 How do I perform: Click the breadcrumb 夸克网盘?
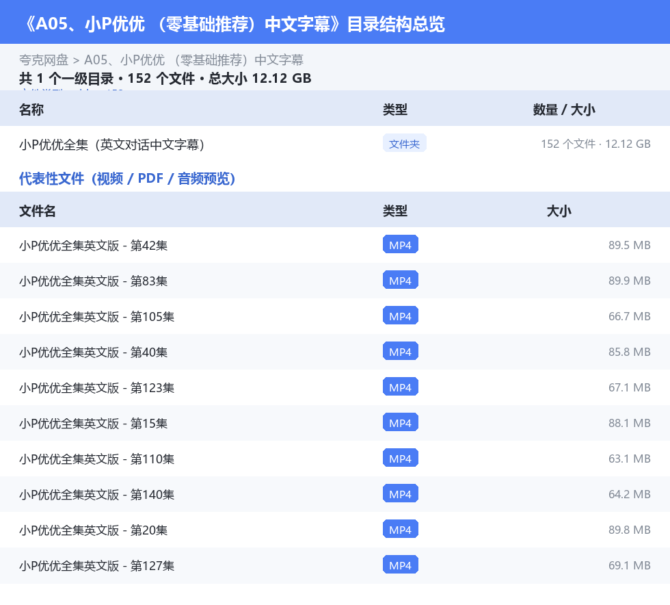point(44,60)
